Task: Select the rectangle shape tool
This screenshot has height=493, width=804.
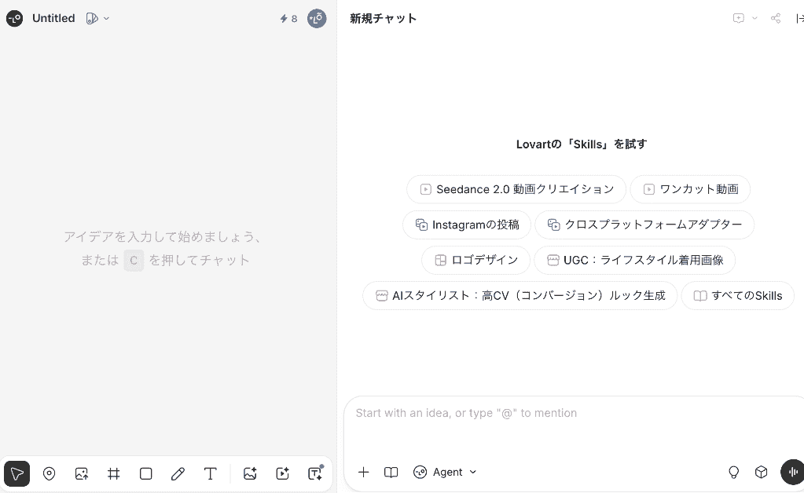Action: click(x=146, y=473)
